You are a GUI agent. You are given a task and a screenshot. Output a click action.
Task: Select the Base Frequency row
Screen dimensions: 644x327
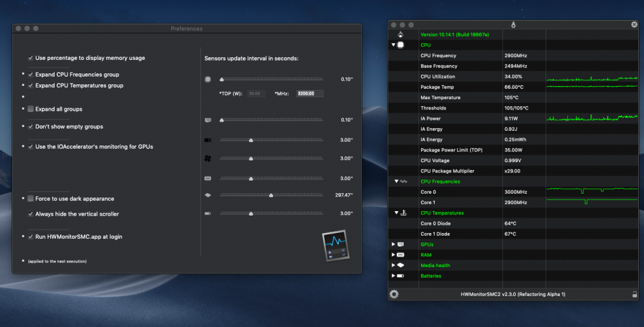point(513,66)
